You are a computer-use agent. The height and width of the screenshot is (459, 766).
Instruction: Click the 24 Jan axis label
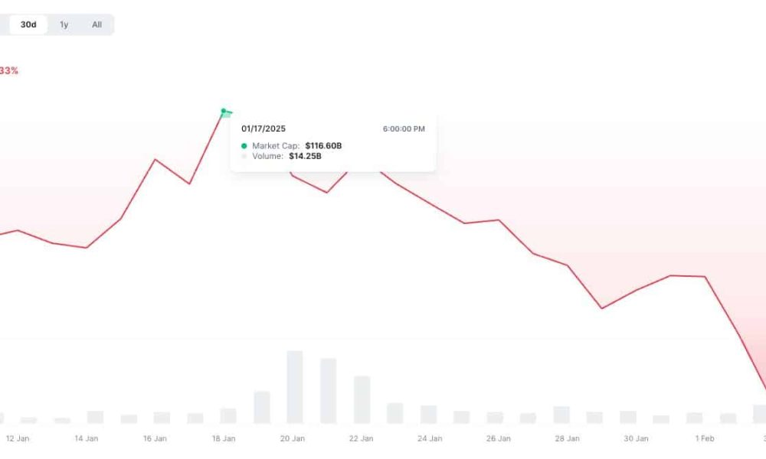click(430, 438)
